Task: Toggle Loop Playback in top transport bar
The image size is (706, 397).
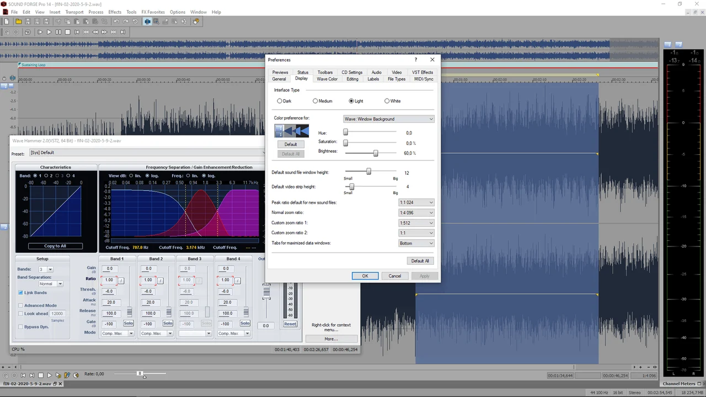Action: click(x=28, y=32)
